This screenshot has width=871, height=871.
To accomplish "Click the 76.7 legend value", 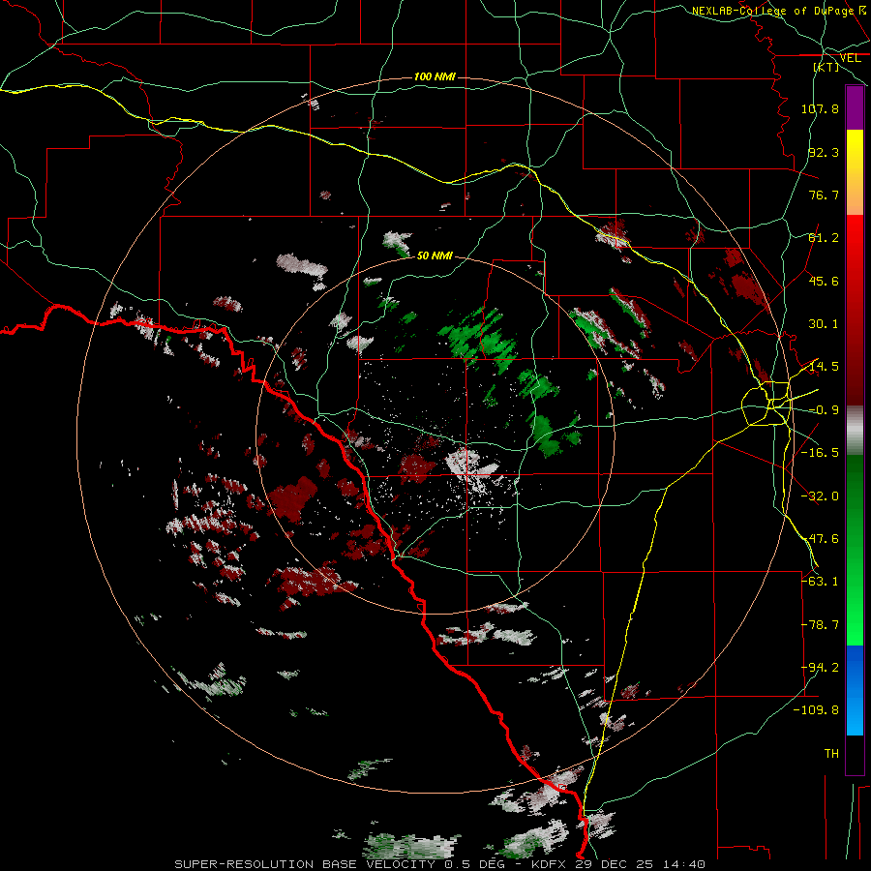I will (824, 195).
